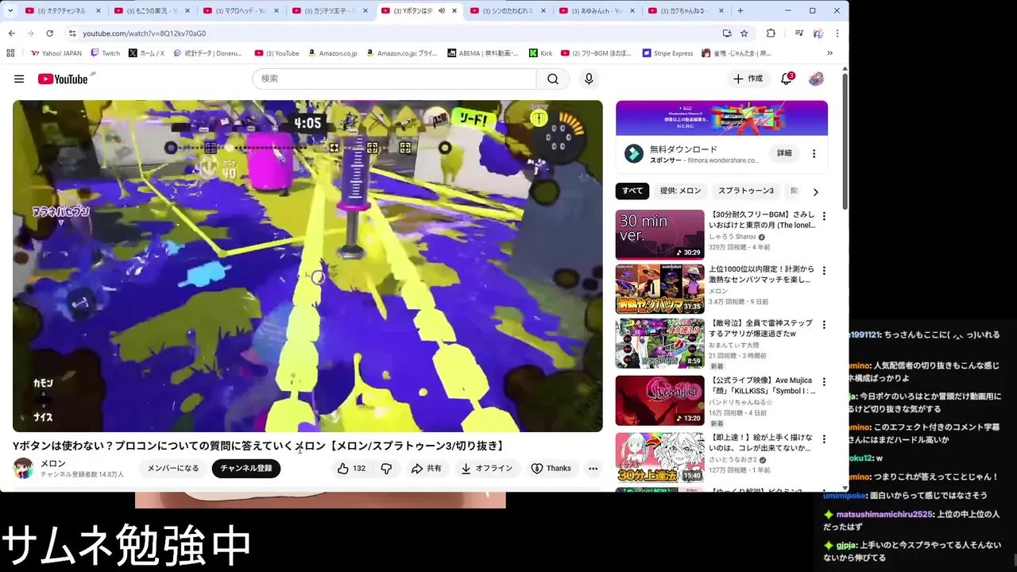Switch to the マグロヘッド tab
The height and width of the screenshot is (572, 1017).
pos(240,10)
